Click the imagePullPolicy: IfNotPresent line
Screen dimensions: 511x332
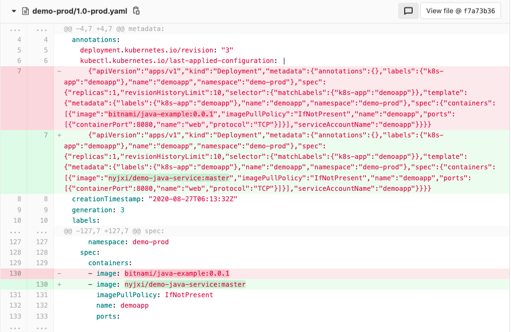tap(155, 295)
